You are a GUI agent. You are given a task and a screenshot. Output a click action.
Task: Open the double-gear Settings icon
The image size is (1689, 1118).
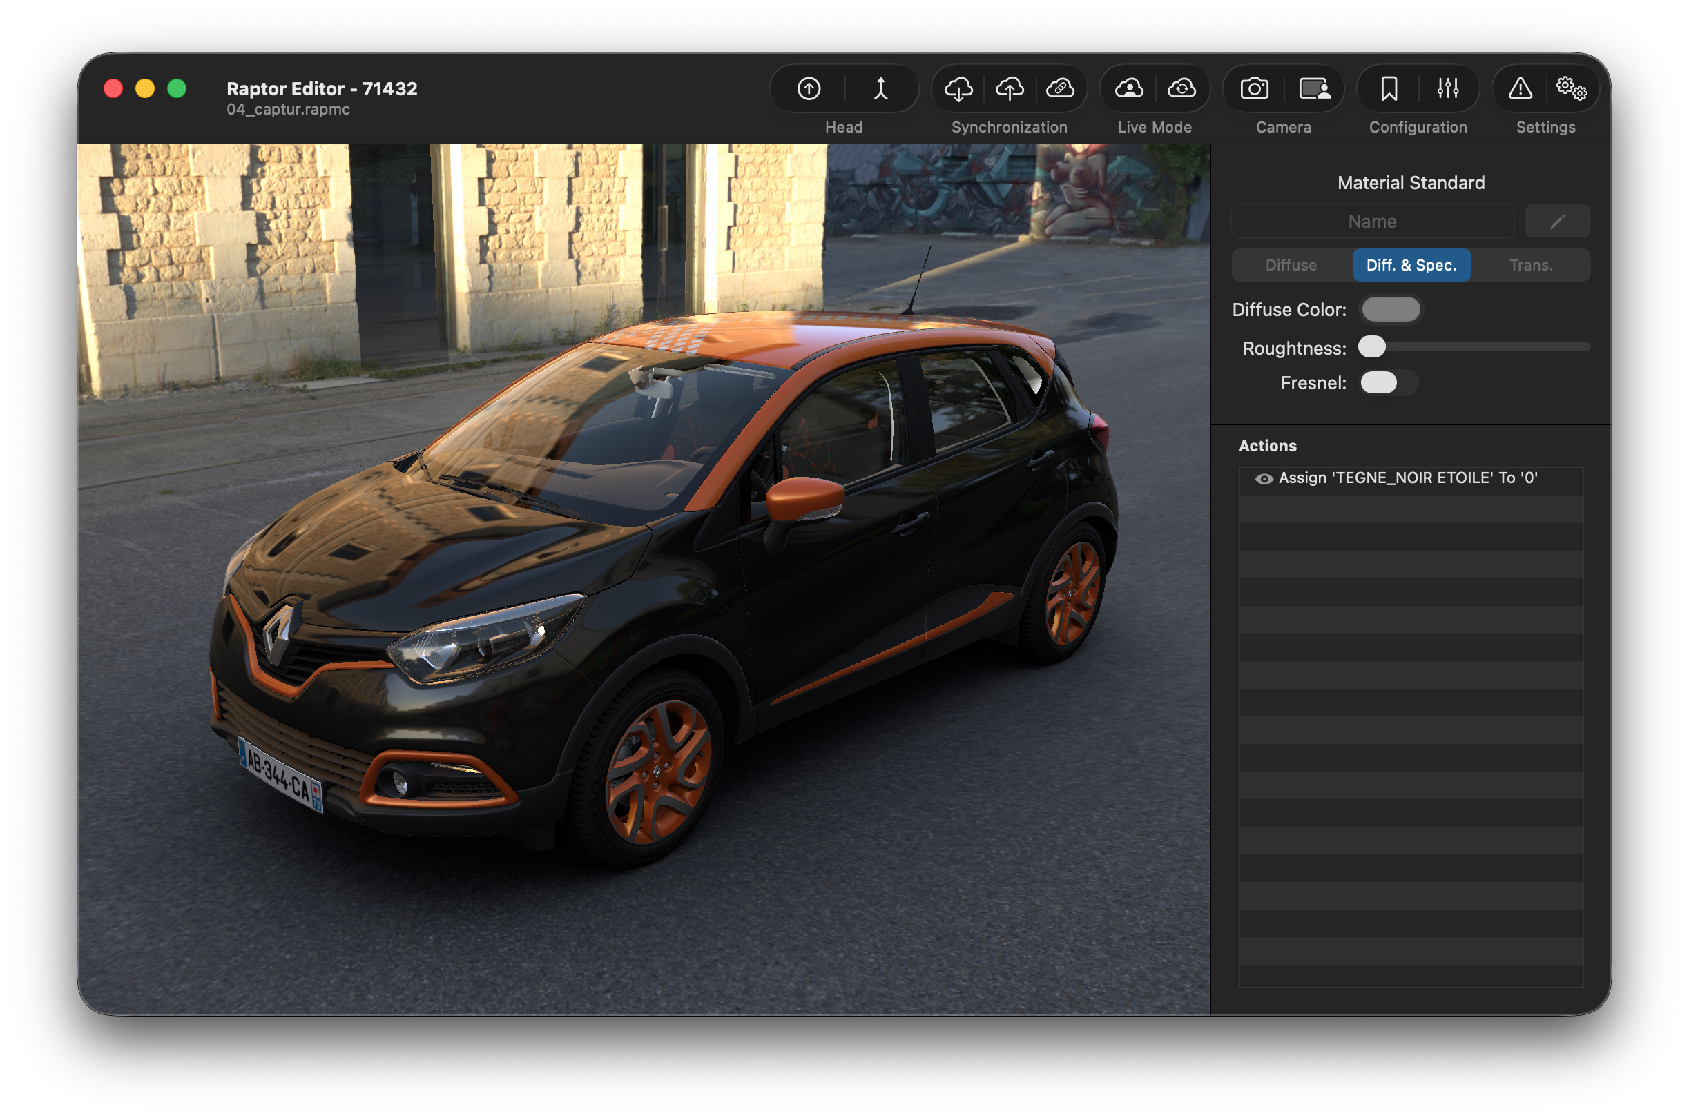coord(1572,88)
